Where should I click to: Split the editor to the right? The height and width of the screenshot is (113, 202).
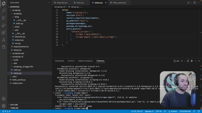[194, 3]
